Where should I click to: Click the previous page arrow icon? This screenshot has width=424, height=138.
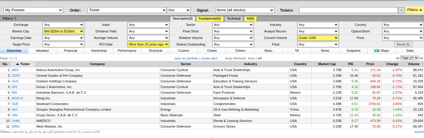coord(397,58)
